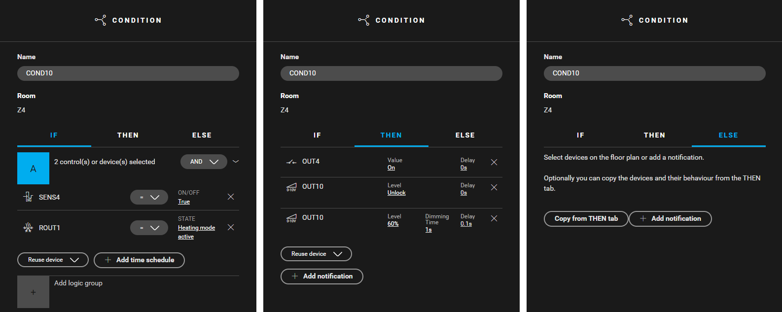782x312 pixels.
Task: Click the OUT10 0-10V icon with Unlock level
Action: [291, 187]
